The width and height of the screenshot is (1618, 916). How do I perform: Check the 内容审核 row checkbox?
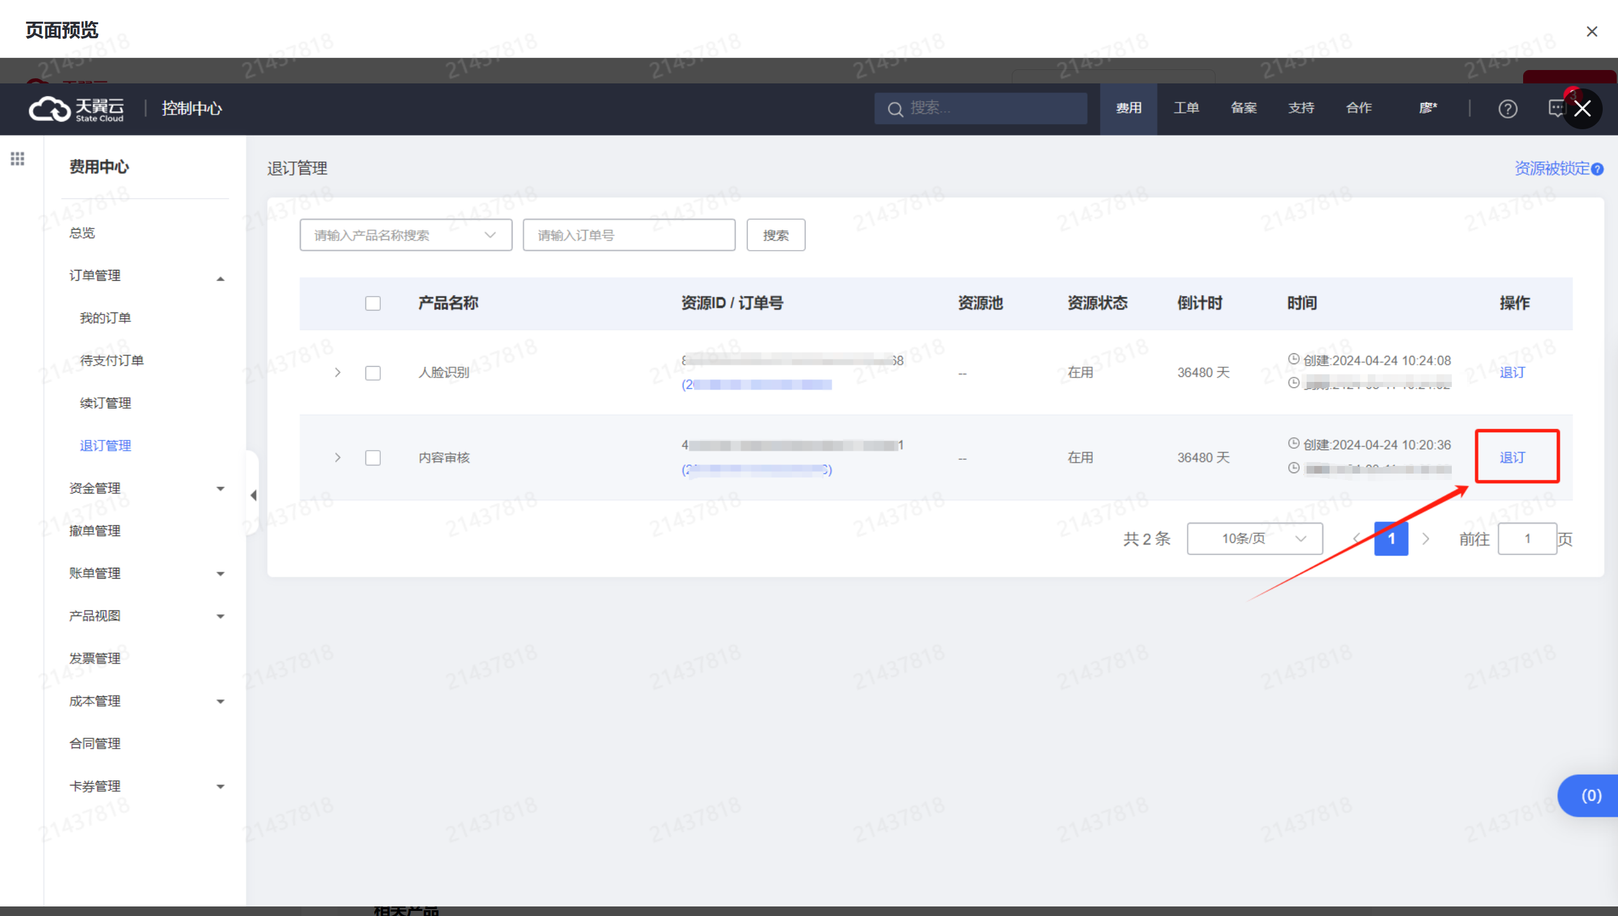pos(373,458)
